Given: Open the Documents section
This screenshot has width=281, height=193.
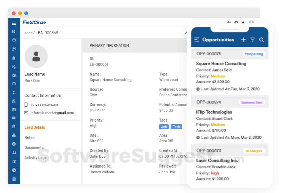Looking at the screenshot, I should tap(34, 148).
